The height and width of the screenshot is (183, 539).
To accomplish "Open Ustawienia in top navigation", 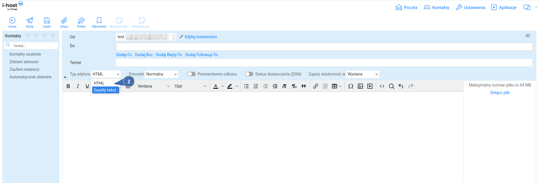I will [x=470, y=8].
